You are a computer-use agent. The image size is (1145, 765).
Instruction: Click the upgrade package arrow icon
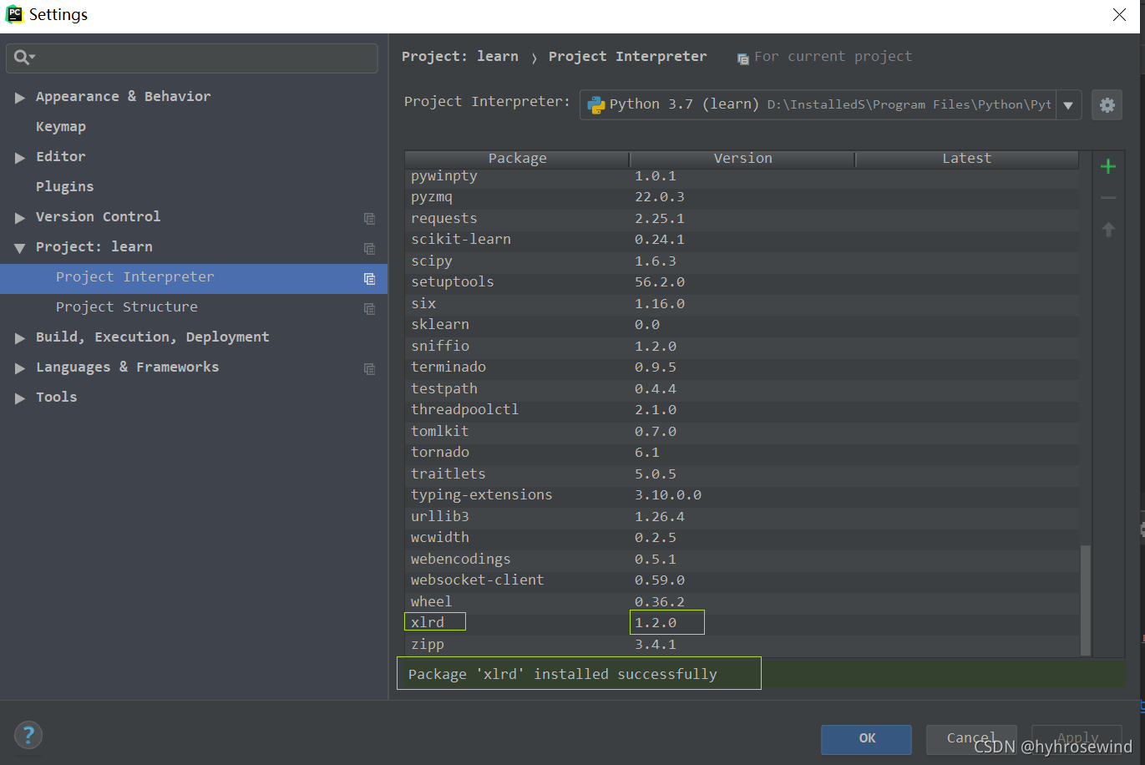point(1108,229)
